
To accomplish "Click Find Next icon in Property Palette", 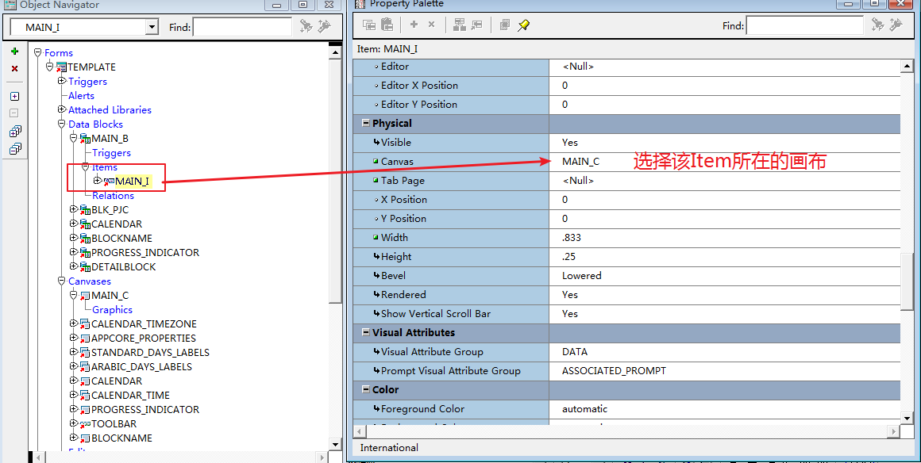I will (x=877, y=25).
